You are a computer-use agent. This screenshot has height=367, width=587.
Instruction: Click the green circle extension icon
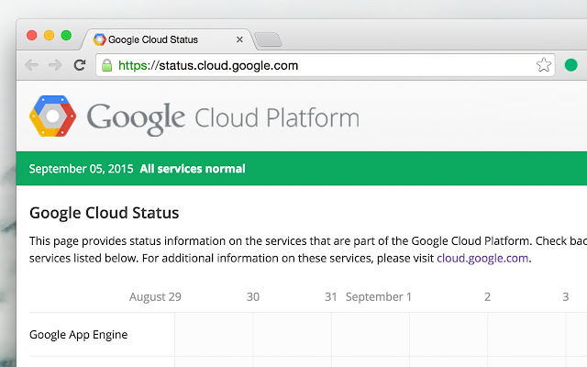pyautogui.click(x=570, y=65)
